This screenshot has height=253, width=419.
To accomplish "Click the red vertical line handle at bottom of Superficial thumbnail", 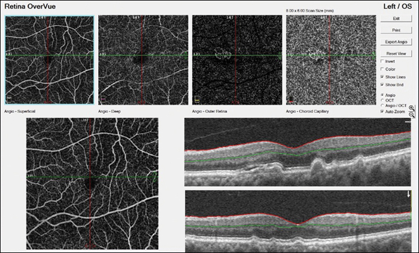I will (47, 102).
